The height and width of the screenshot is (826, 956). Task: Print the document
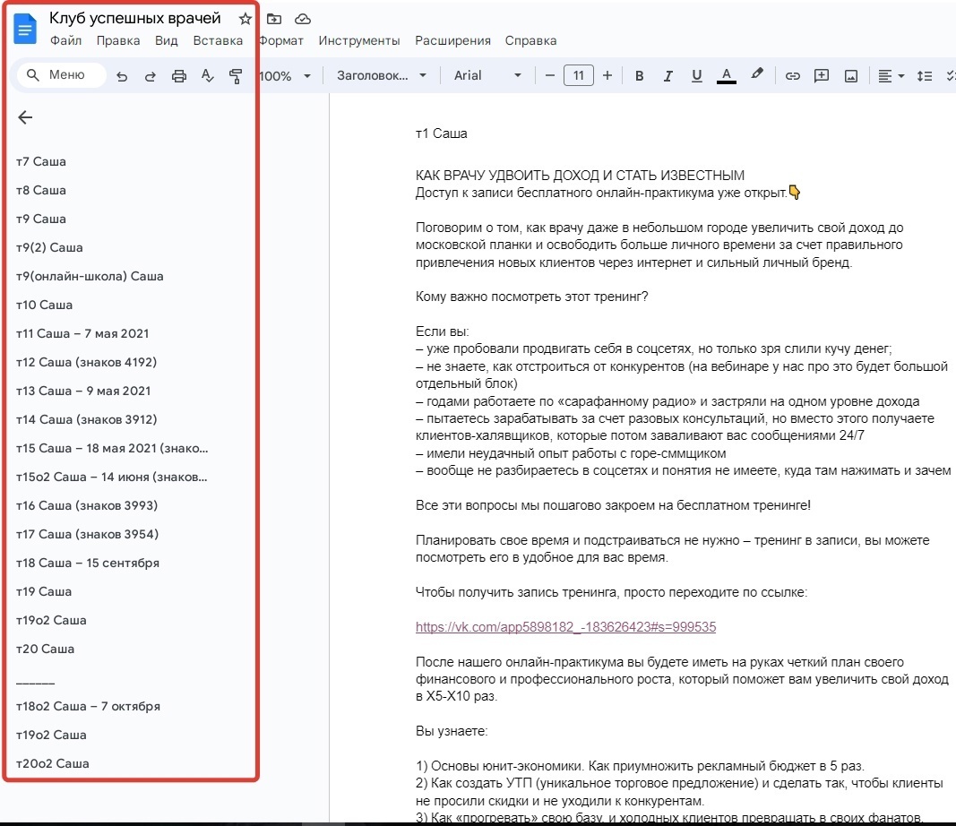pos(178,76)
